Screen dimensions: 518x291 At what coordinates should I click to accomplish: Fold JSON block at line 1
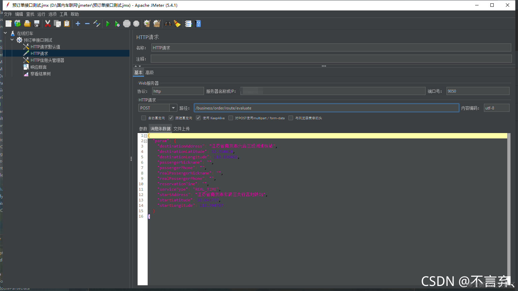click(145, 136)
